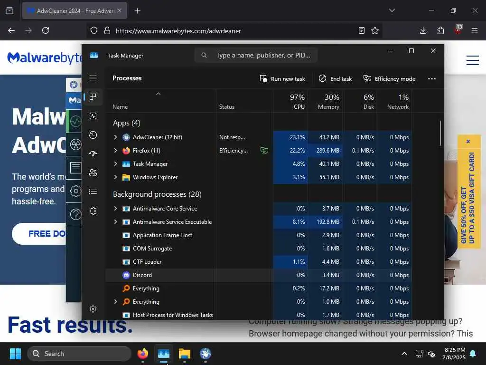Click FREE DOWNLOAD button on Malwarebytes page

39,234
